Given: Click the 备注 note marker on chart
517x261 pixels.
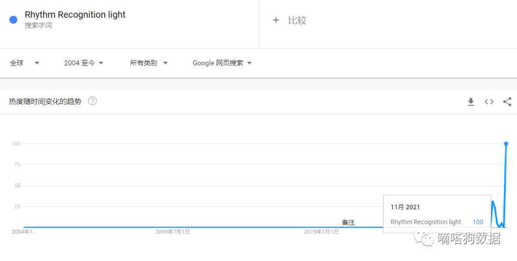Looking at the screenshot, I should click(x=348, y=223).
